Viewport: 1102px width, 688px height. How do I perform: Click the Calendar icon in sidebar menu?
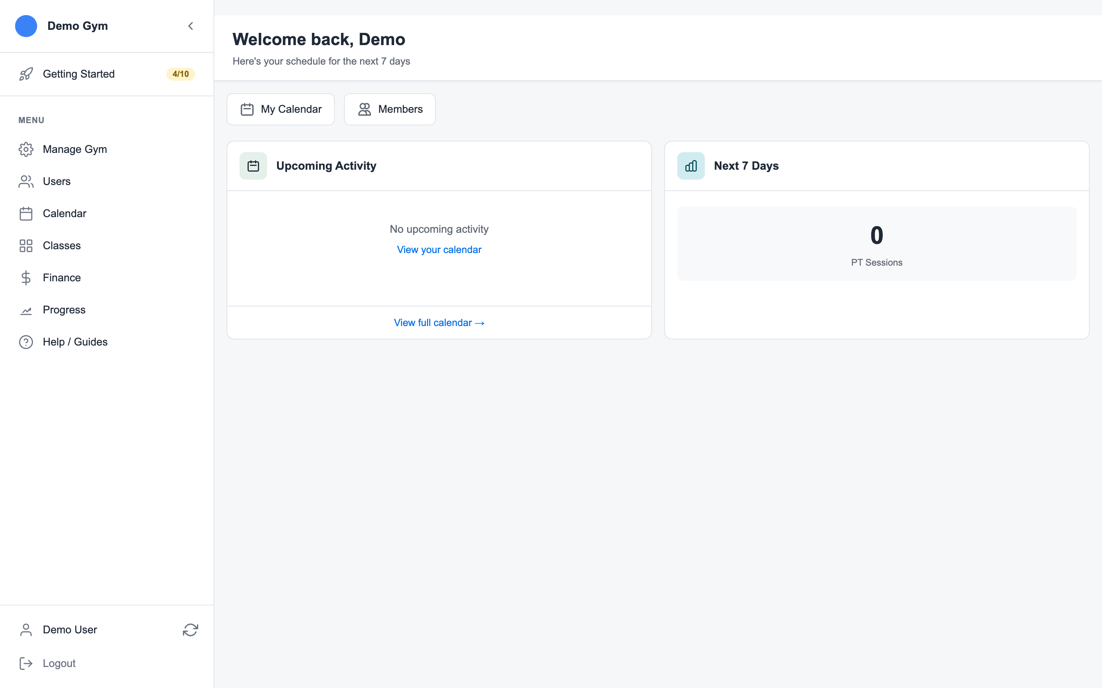coord(26,213)
